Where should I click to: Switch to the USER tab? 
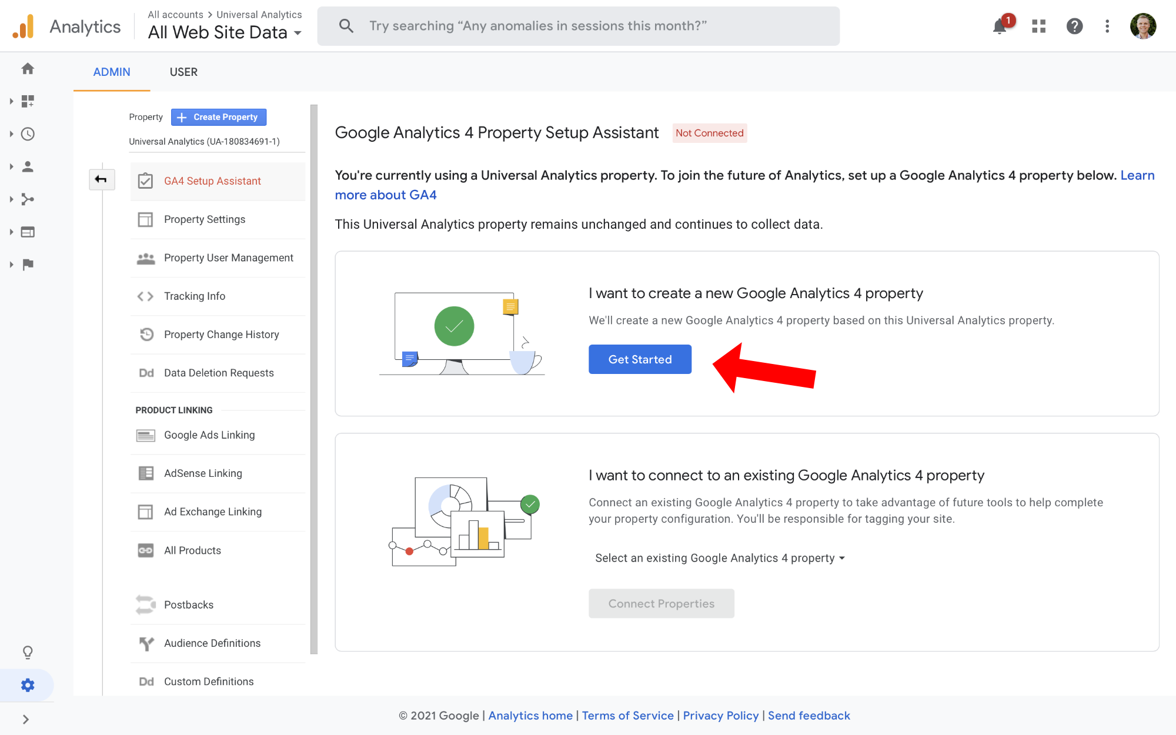[x=183, y=72]
